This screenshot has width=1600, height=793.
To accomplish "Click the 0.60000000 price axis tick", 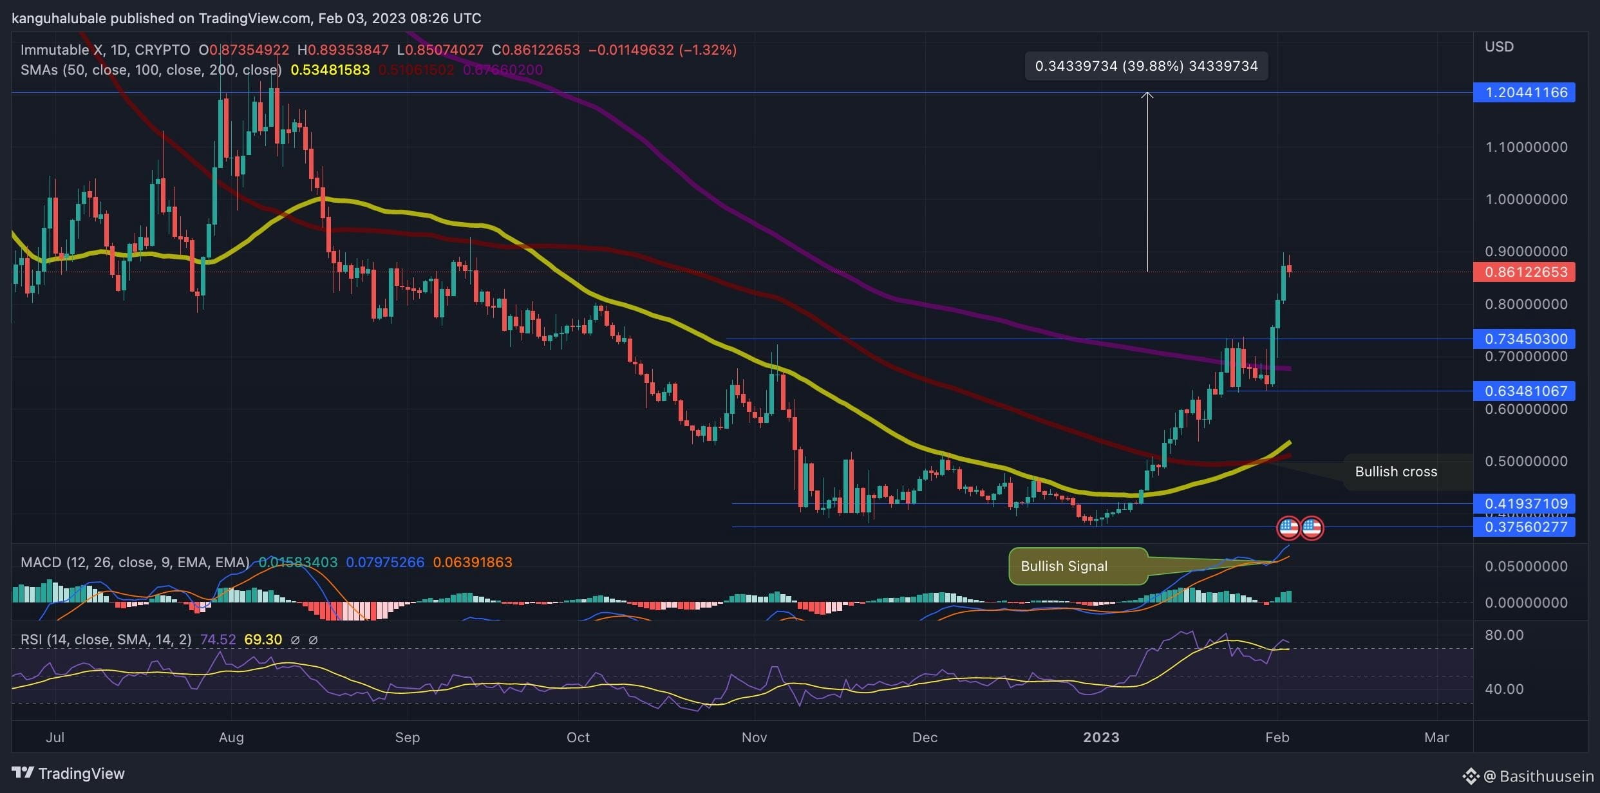I will (1526, 409).
